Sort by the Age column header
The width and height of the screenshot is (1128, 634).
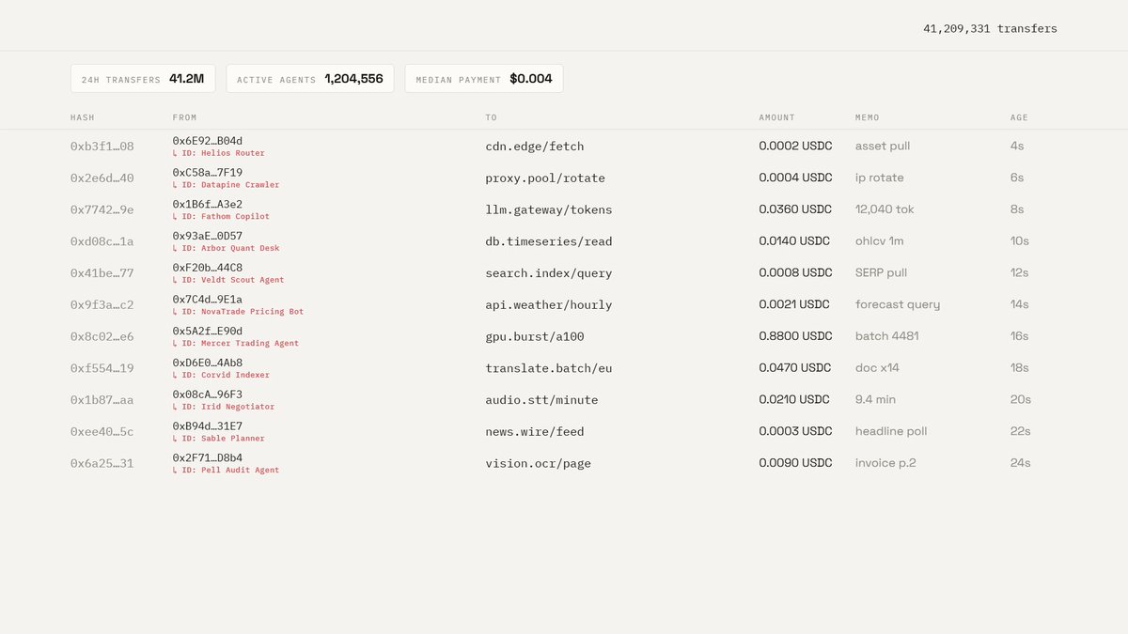tap(1019, 117)
